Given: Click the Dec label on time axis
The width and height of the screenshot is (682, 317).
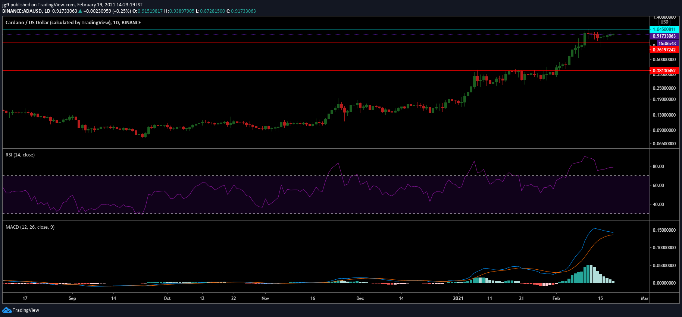Looking at the screenshot, I should pyautogui.click(x=360, y=298).
